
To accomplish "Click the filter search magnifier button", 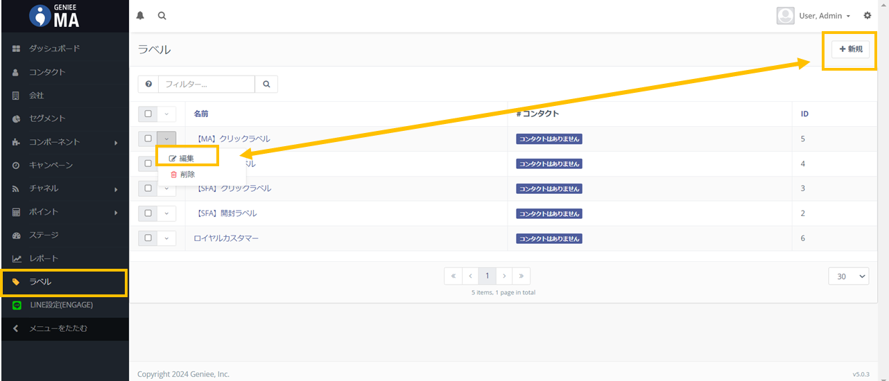I will pos(266,85).
